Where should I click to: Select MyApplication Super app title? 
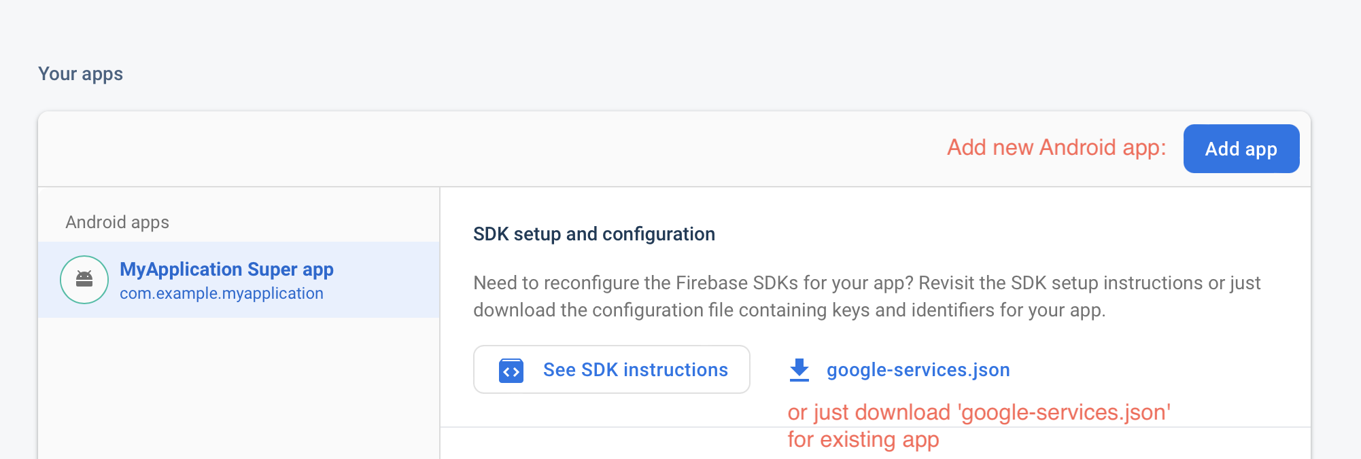pyautogui.click(x=226, y=270)
